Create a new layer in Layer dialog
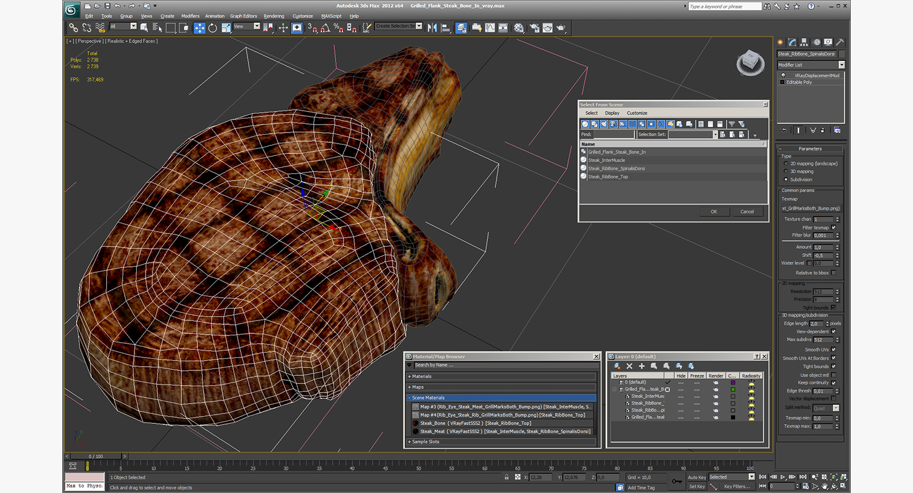913x493 pixels. coord(618,366)
